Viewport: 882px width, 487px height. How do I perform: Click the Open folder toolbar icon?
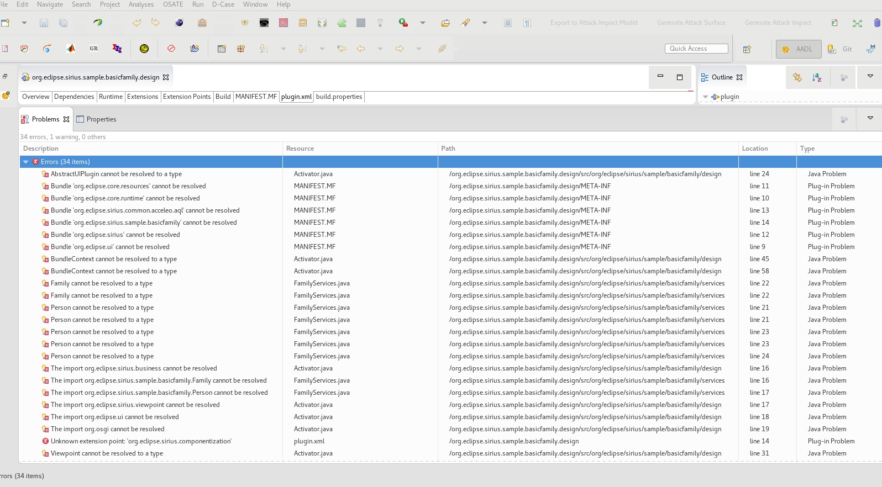[445, 23]
